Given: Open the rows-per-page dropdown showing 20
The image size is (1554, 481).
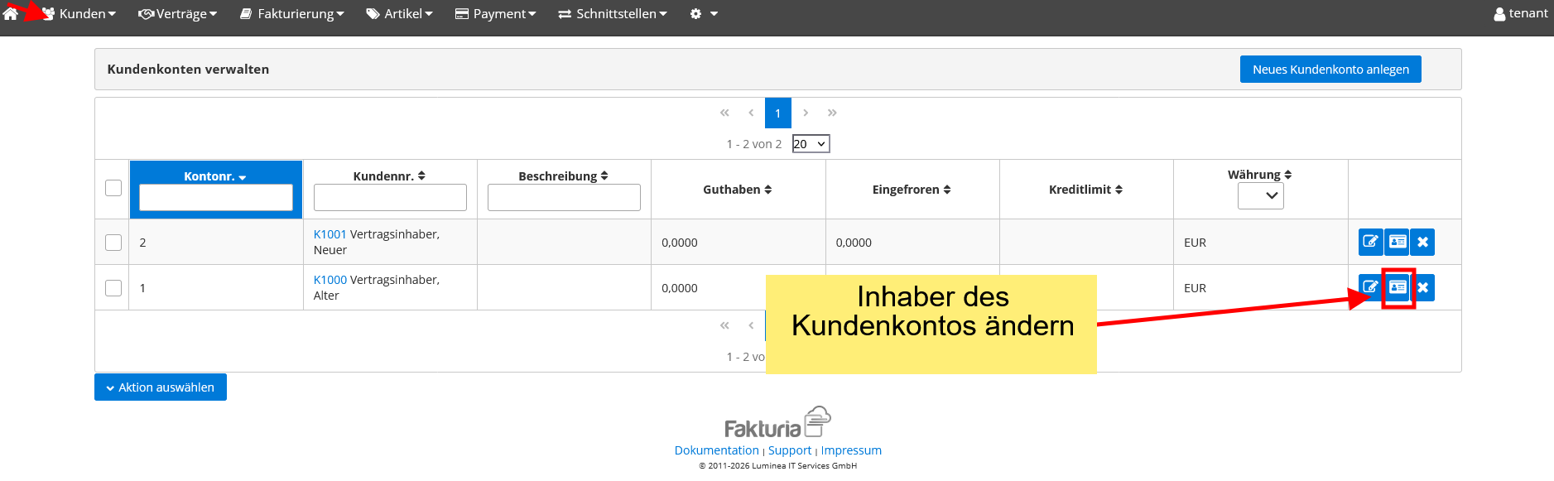Looking at the screenshot, I should [x=811, y=144].
